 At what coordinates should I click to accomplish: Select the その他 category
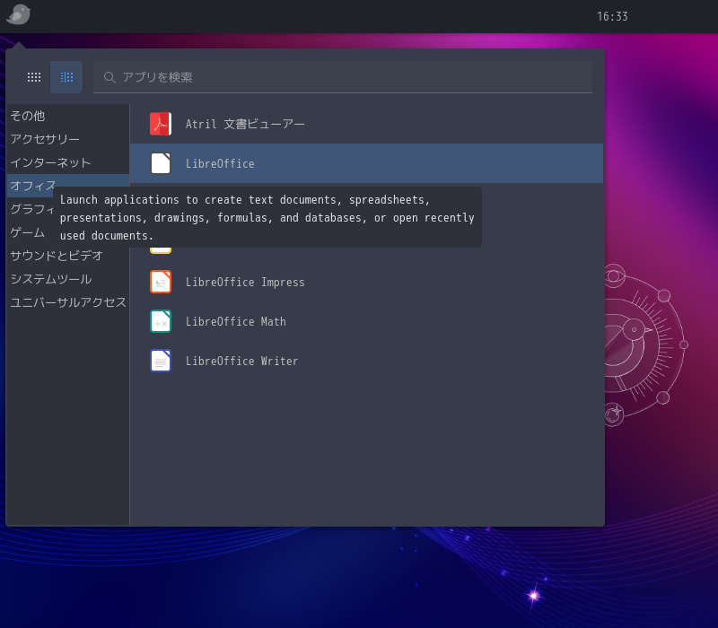pos(28,116)
